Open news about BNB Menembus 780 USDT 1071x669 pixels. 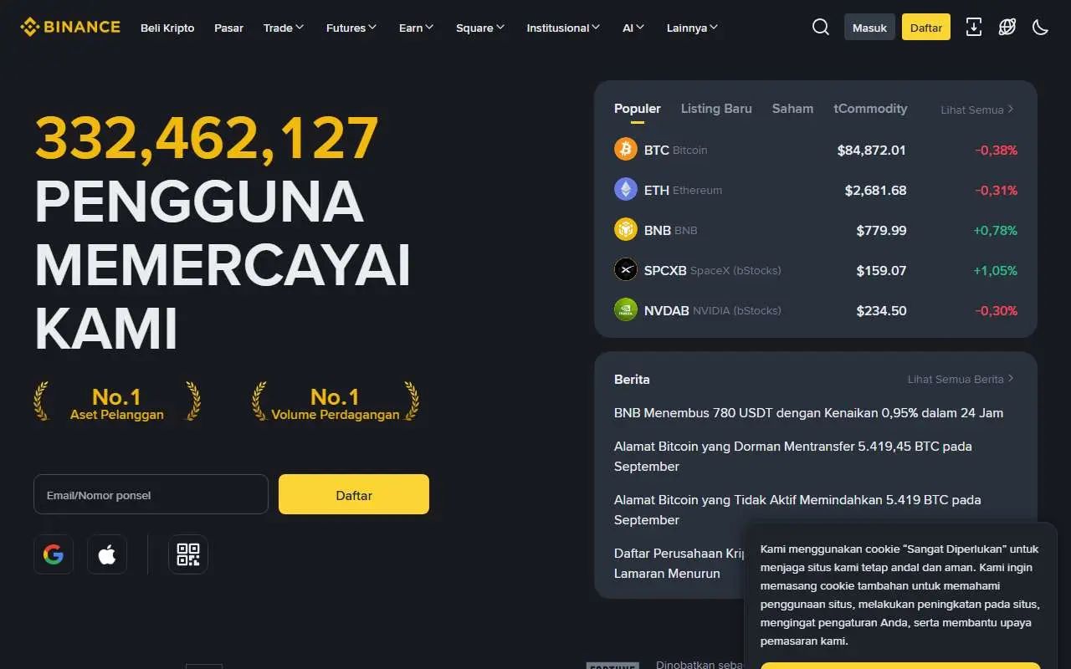tap(808, 413)
